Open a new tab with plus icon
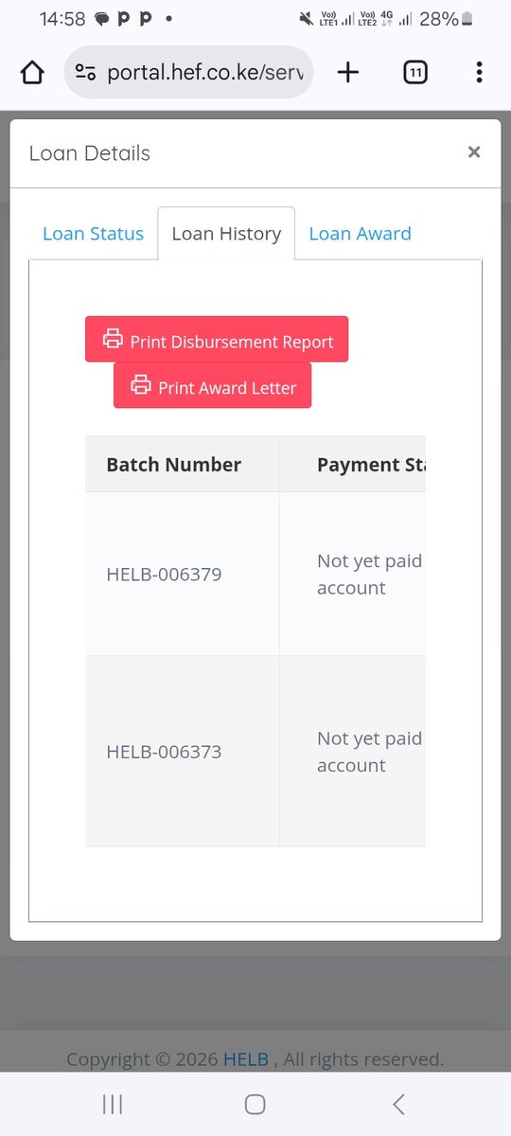 pos(348,72)
